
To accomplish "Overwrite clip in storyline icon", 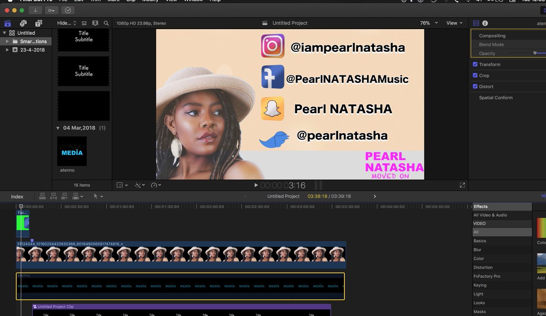I will point(75,196).
